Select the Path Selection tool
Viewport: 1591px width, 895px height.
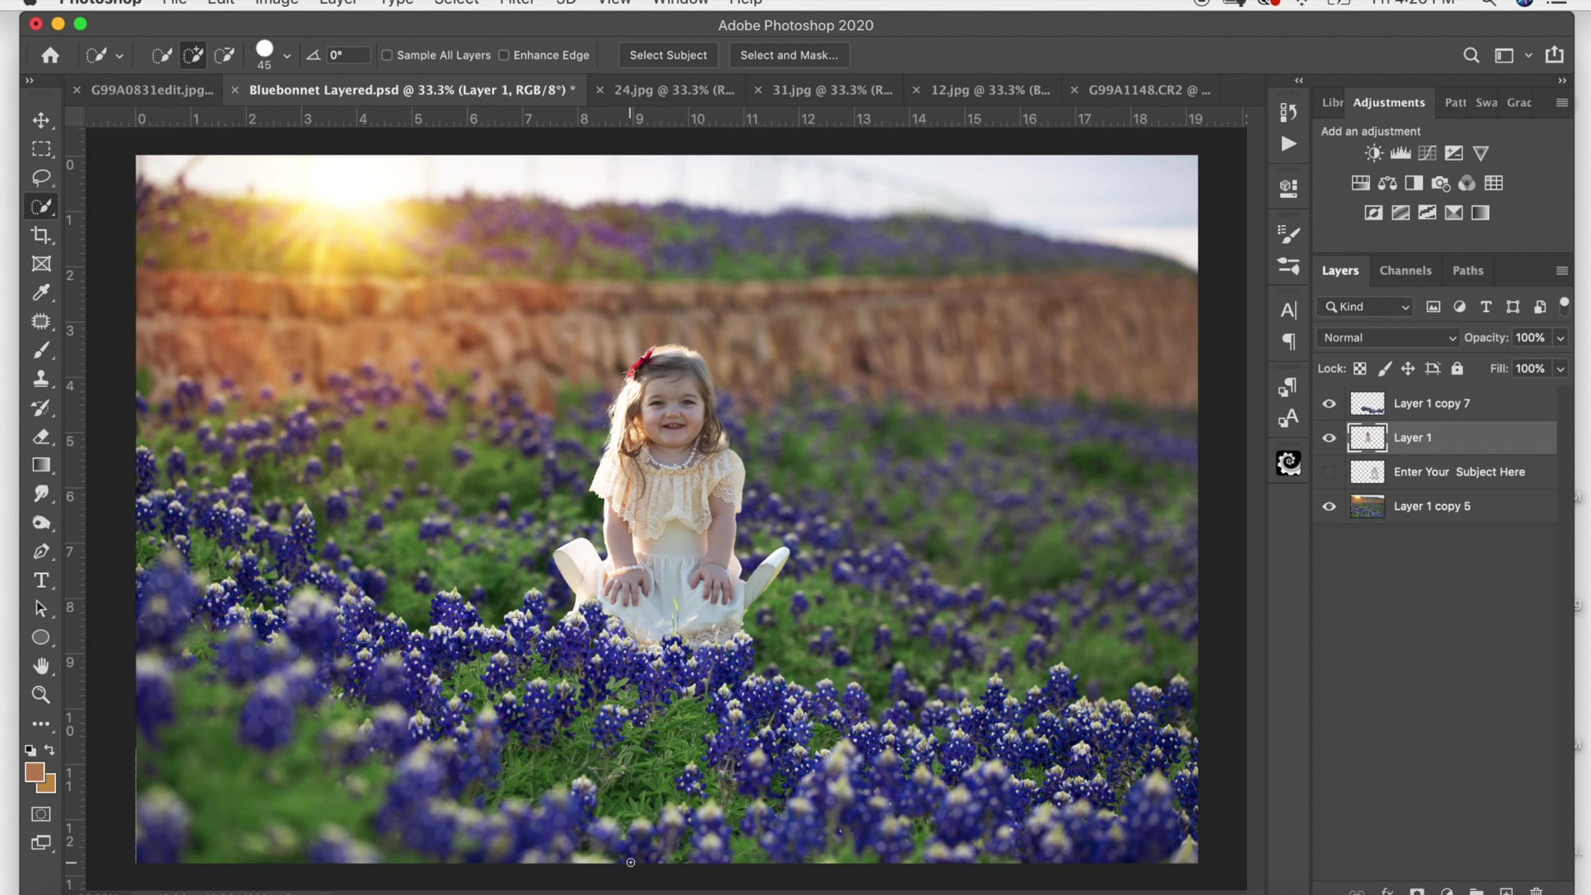(41, 609)
